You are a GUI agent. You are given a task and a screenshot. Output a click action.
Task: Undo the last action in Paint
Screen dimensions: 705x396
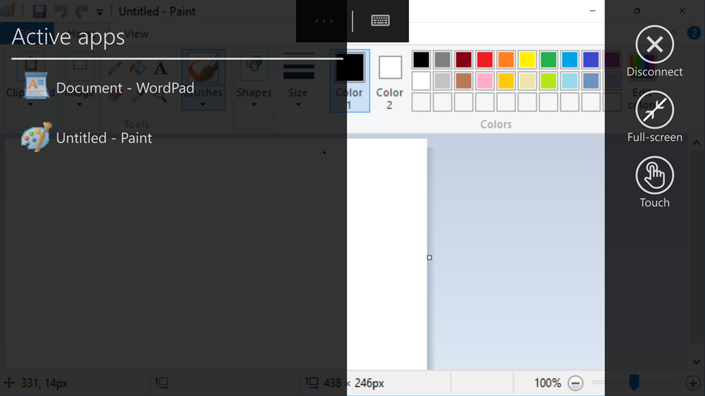(x=61, y=11)
